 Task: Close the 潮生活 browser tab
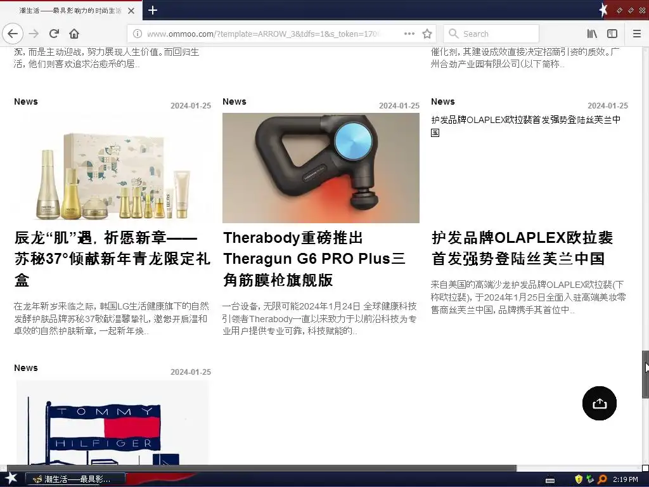coord(131,11)
